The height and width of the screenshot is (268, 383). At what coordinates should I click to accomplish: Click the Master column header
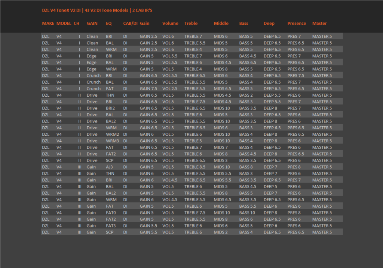pyautogui.click(x=319, y=23)
